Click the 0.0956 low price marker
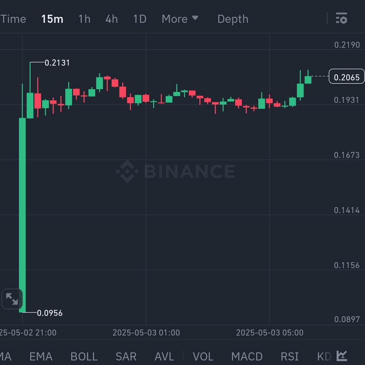365x365 pixels. [x=50, y=313]
